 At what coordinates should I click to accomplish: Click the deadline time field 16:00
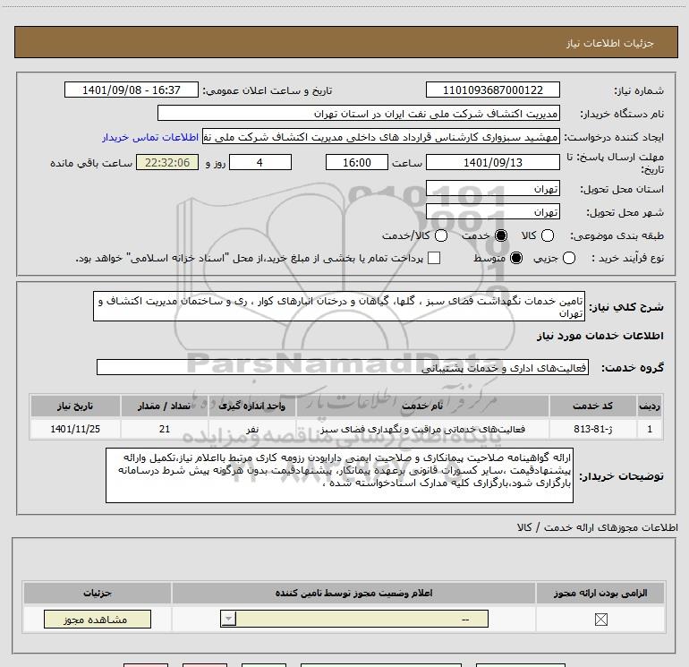tap(357, 162)
